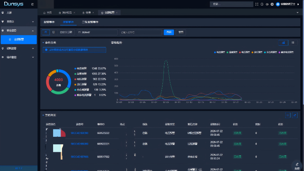This screenshot has height=171, width=304.
Task: Click the blue 查询 query button
Action: tap(169, 32)
